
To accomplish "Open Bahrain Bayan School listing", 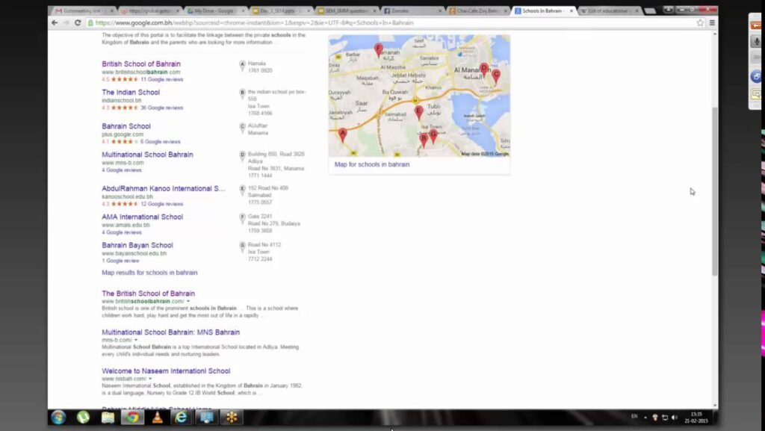I will [137, 245].
